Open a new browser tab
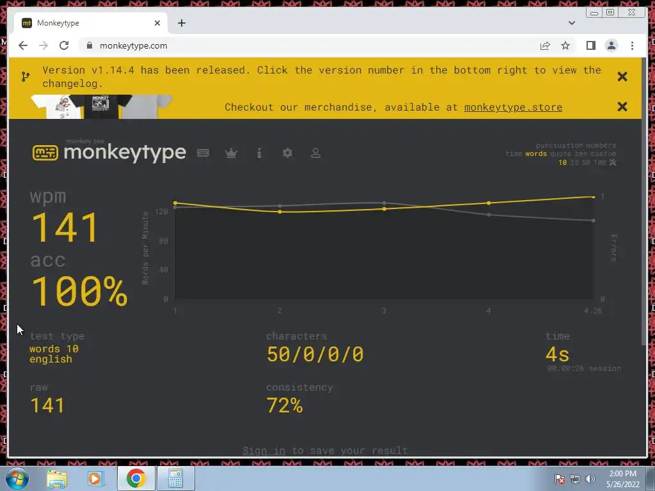Image resolution: width=655 pixels, height=491 pixels. tap(181, 23)
